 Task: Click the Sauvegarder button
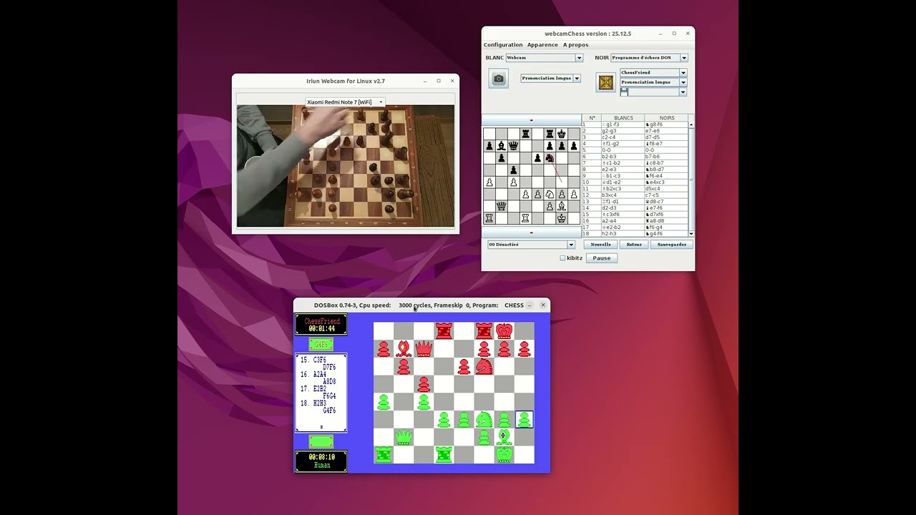pos(671,245)
